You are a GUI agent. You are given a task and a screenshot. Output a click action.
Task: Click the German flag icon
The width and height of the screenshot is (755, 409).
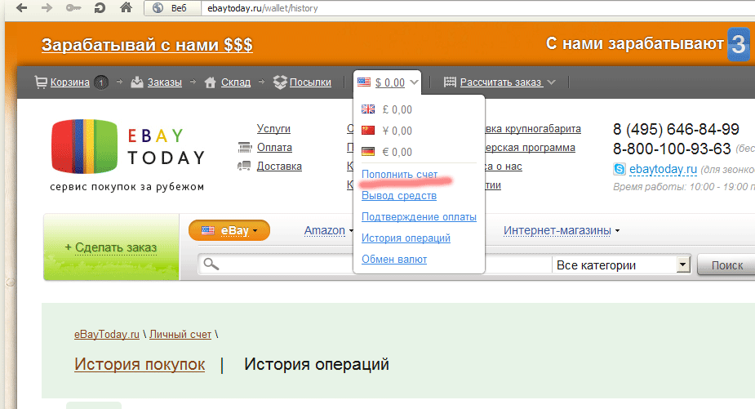click(x=368, y=151)
